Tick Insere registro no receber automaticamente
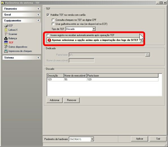This screenshot has width=168, height=147. click(x=48, y=35)
